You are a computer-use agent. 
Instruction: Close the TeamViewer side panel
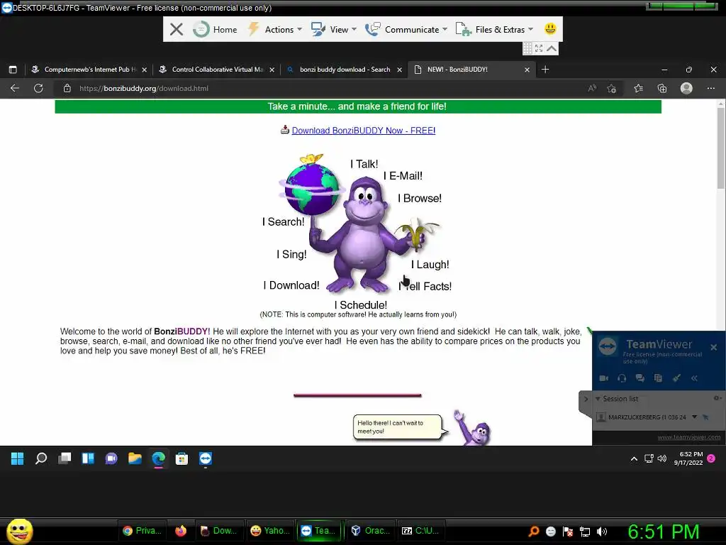(x=713, y=347)
